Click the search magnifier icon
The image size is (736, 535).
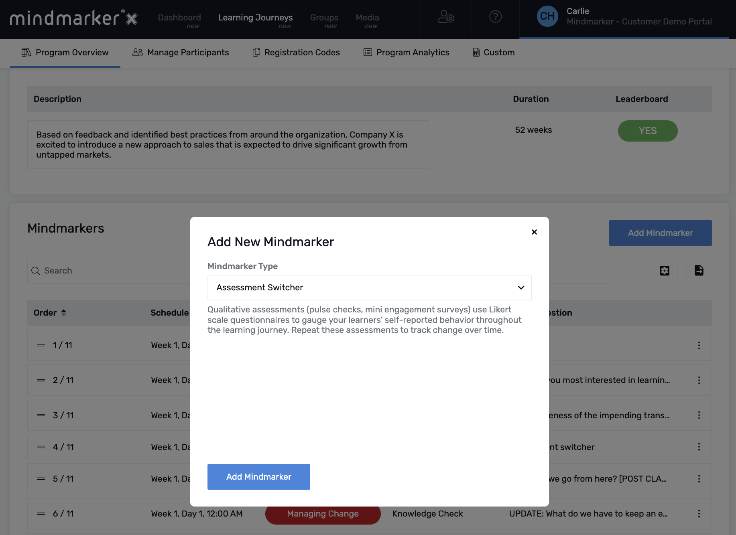pyautogui.click(x=36, y=271)
